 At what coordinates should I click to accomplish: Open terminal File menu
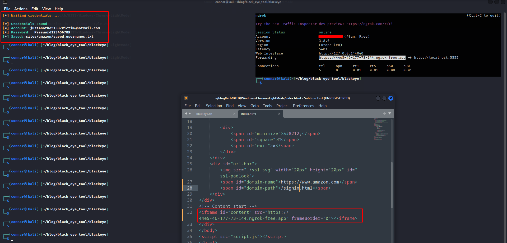point(7,9)
